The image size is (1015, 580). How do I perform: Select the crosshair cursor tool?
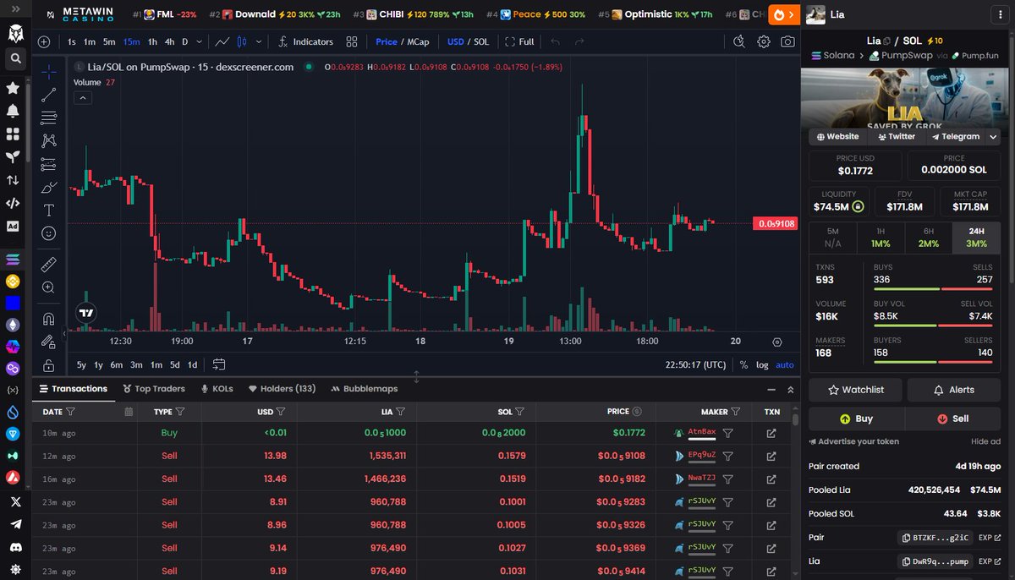point(49,71)
